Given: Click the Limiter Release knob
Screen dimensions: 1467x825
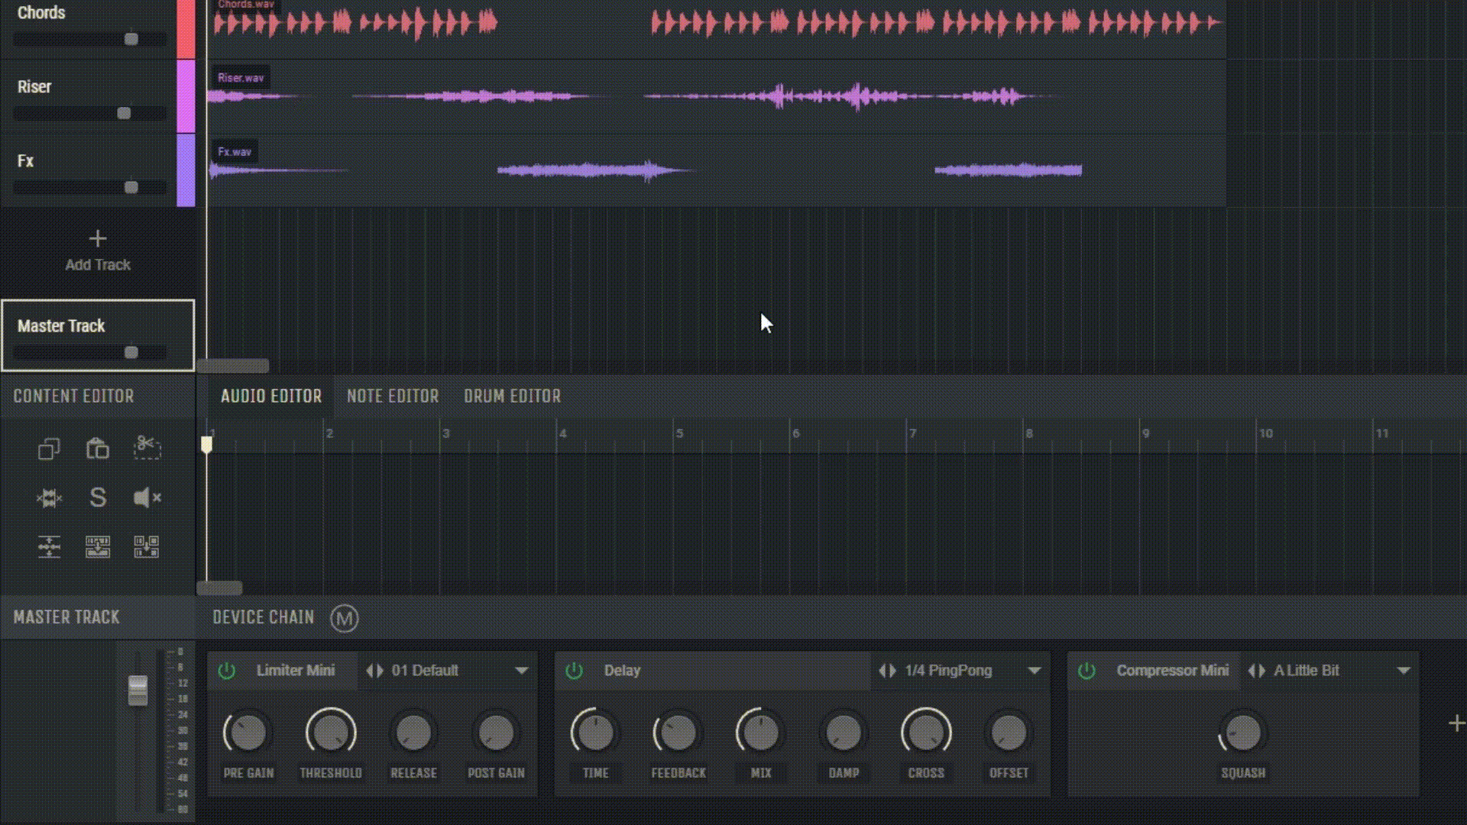Looking at the screenshot, I should pos(413,733).
